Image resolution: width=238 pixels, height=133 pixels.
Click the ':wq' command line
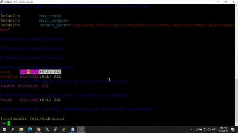pos(4,123)
